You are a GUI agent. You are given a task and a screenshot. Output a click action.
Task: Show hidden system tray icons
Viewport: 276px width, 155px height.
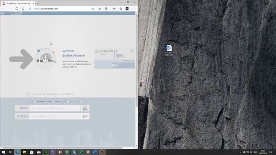point(241,152)
